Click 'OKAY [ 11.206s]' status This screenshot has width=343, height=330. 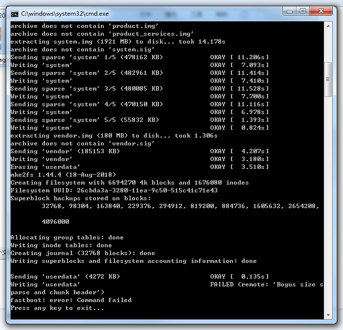tap(239, 57)
